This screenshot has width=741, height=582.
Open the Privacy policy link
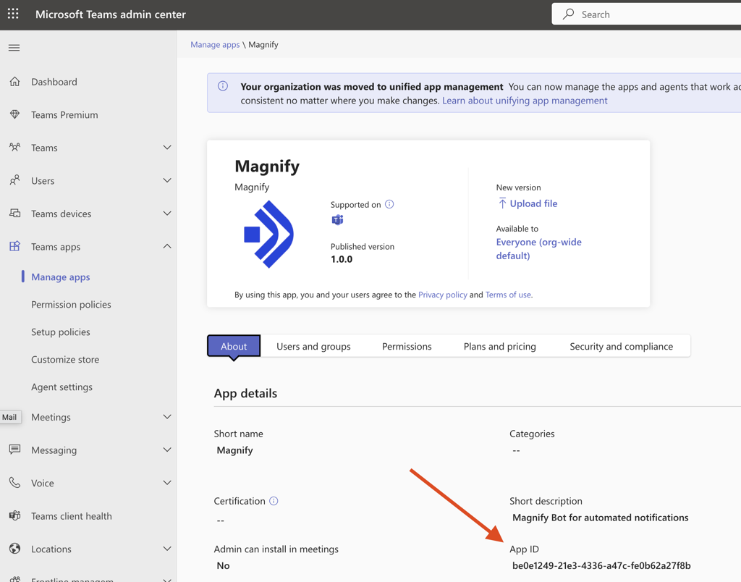[442, 295]
